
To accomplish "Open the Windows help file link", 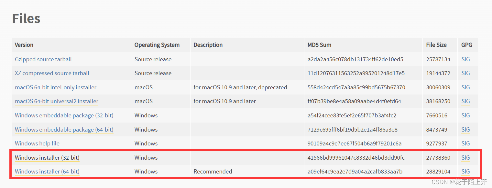I will pyautogui.click(x=37, y=143).
